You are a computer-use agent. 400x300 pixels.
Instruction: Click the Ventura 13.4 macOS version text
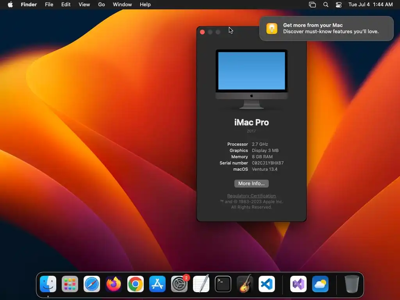(264, 169)
